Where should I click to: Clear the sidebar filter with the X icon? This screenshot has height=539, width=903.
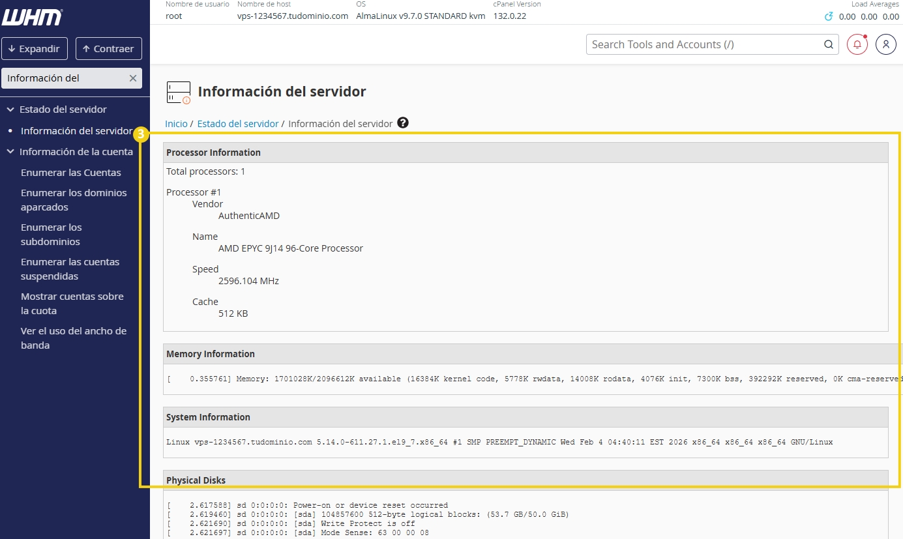tap(134, 78)
